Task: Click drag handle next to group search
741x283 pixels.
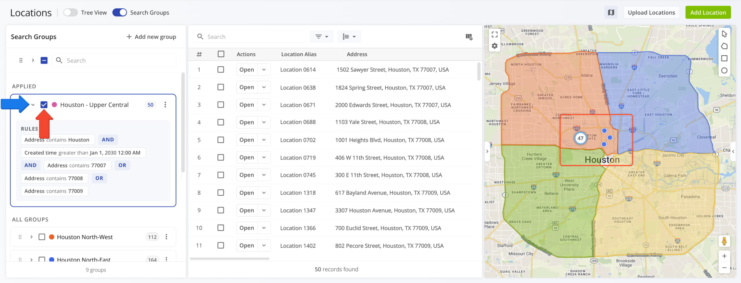Action: (x=21, y=60)
